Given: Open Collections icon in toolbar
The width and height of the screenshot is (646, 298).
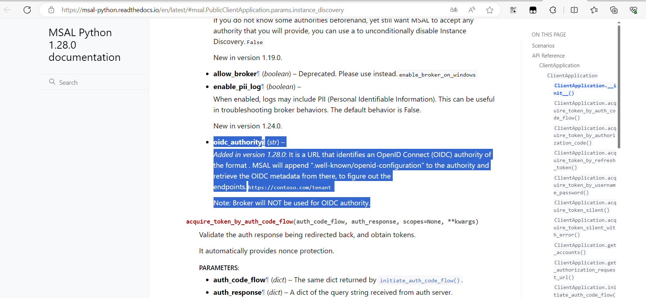Looking at the screenshot, I should (x=614, y=10).
